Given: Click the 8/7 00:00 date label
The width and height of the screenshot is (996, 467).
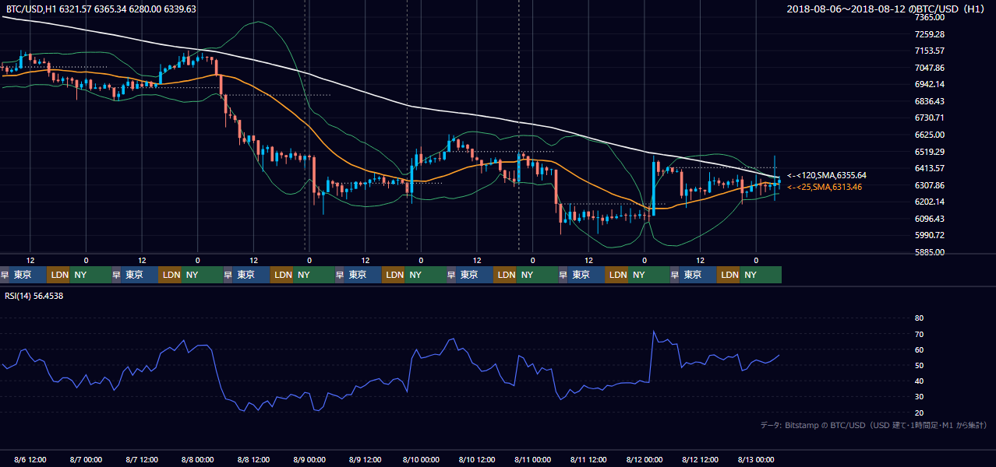Looking at the screenshot, I should (86, 459).
